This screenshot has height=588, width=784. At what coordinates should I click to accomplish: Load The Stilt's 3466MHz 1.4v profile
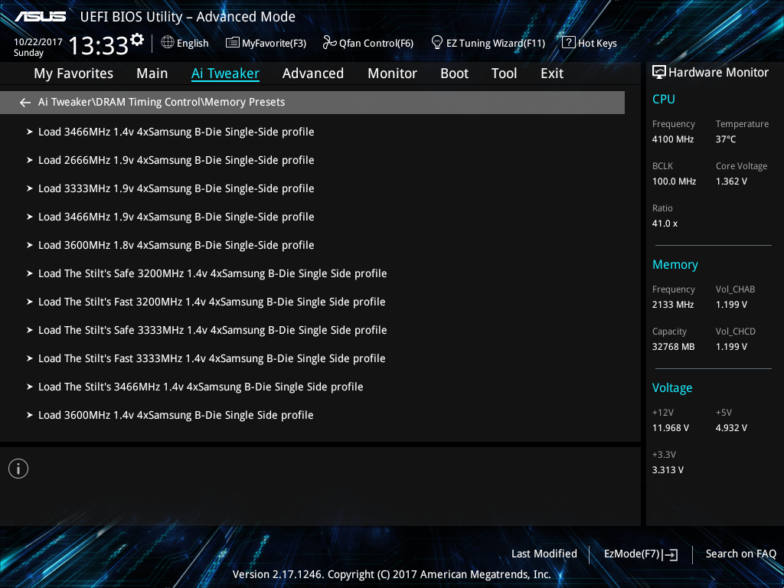tap(201, 387)
